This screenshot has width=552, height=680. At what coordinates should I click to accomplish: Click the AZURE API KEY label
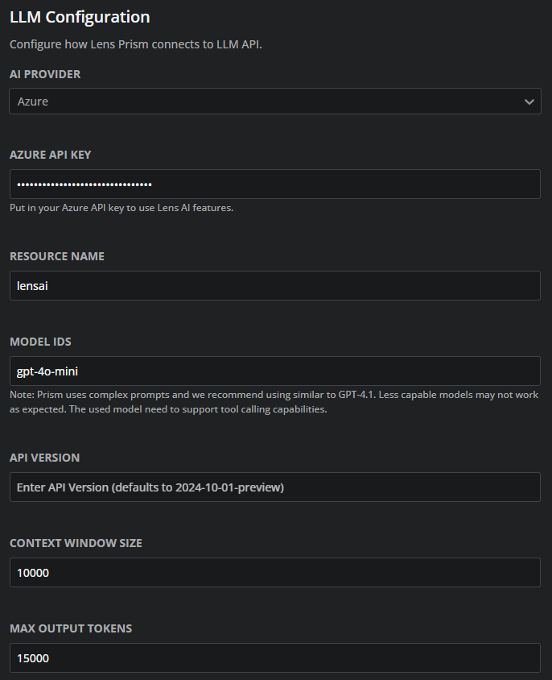coord(50,154)
